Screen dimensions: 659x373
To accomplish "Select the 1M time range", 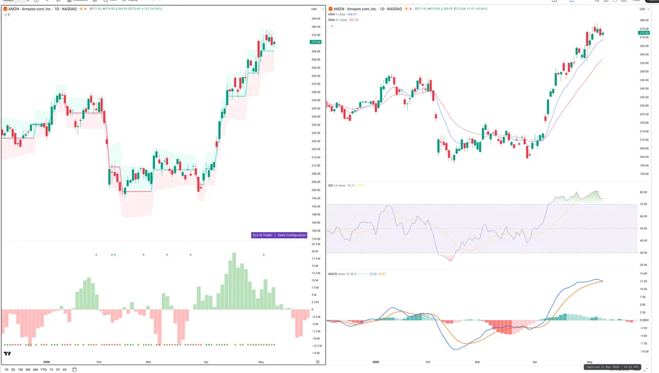I will click(x=20, y=370).
